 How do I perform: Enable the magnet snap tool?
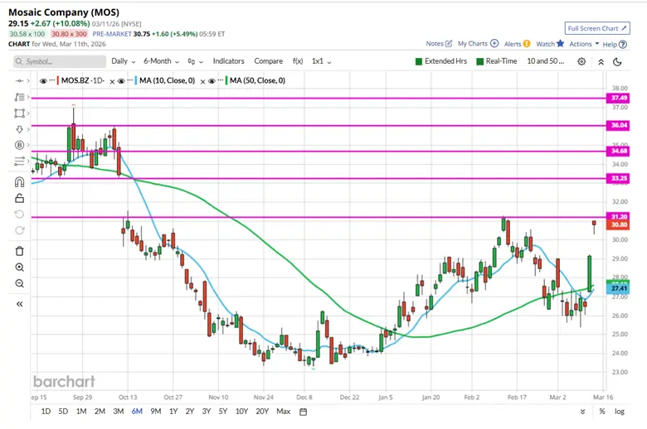19,181
